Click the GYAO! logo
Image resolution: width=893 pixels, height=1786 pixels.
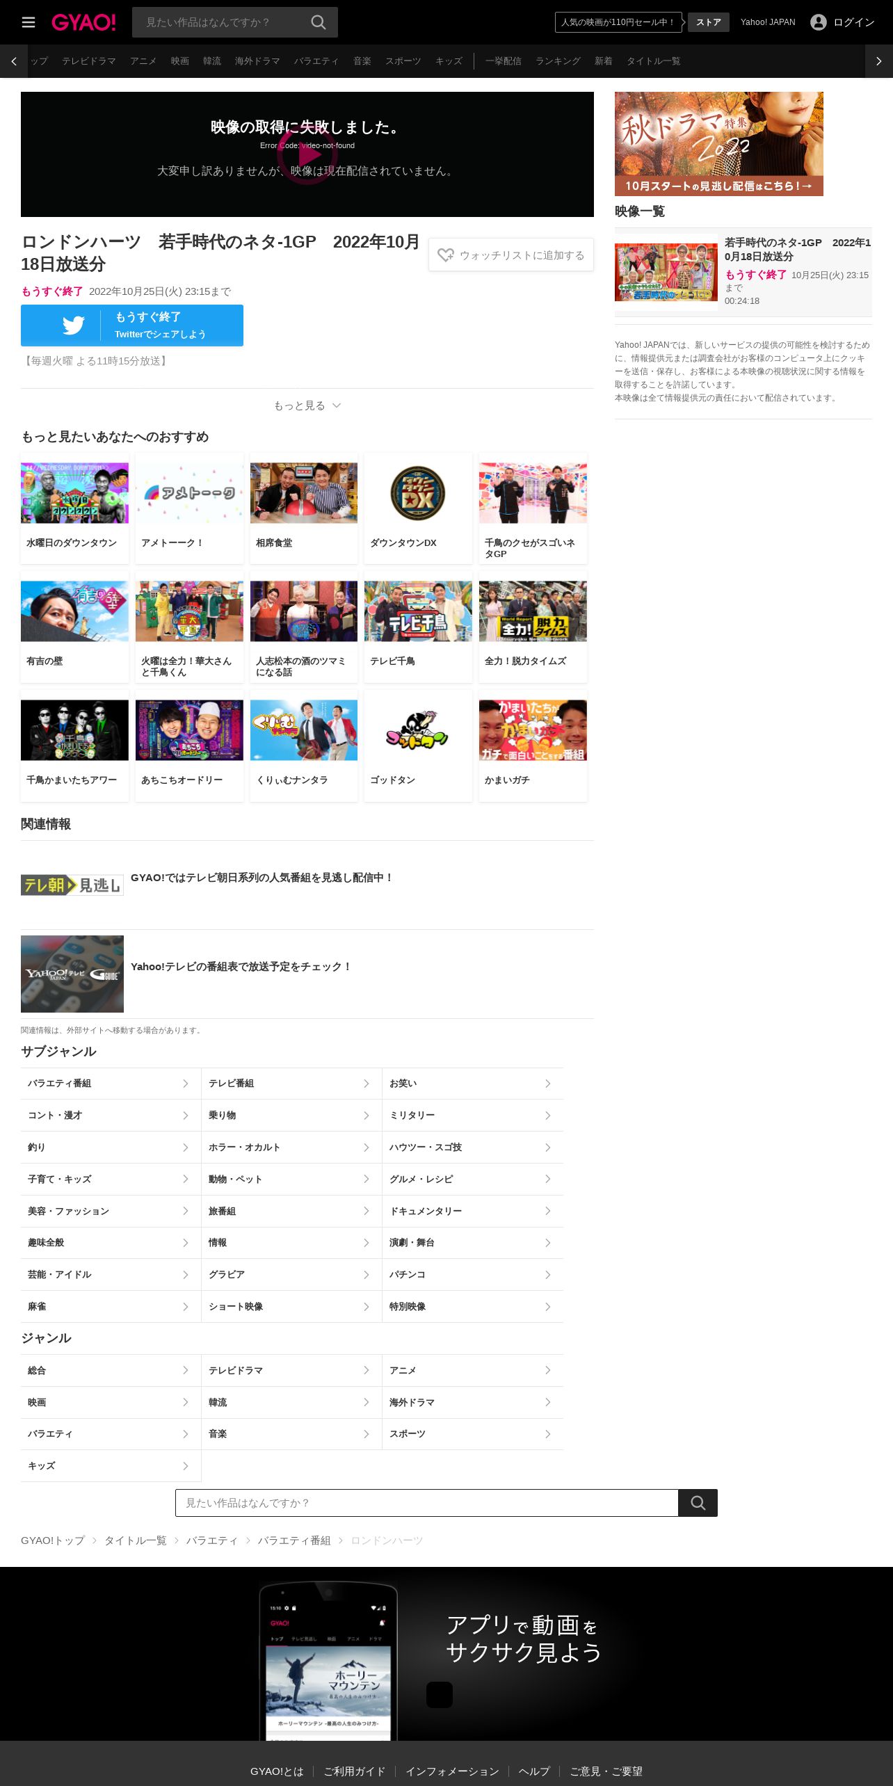click(83, 22)
